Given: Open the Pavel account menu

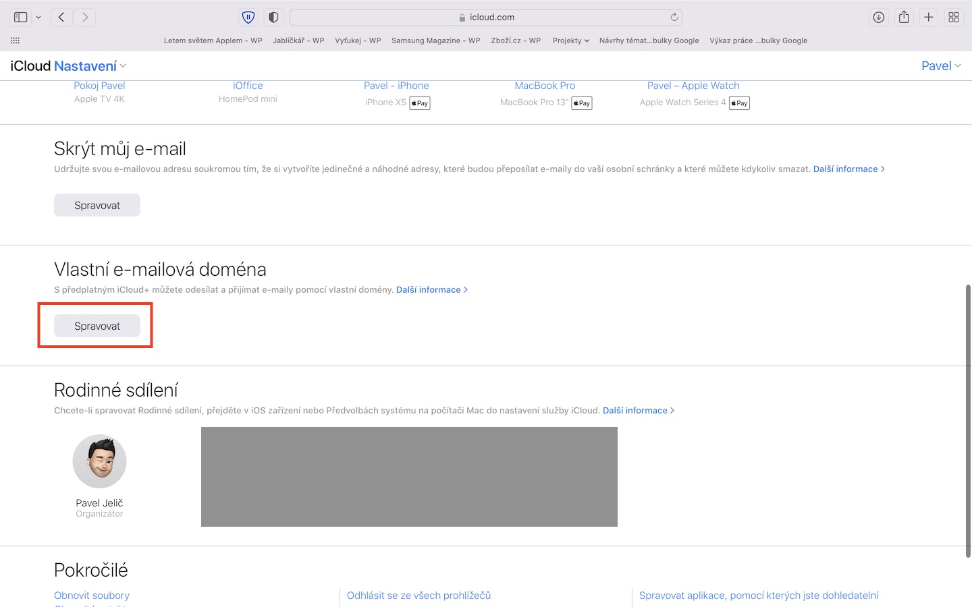Looking at the screenshot, I should pos(941,66).
